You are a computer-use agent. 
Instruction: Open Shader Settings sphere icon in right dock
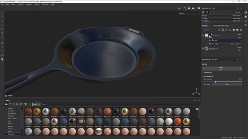(x=246, y=17)
